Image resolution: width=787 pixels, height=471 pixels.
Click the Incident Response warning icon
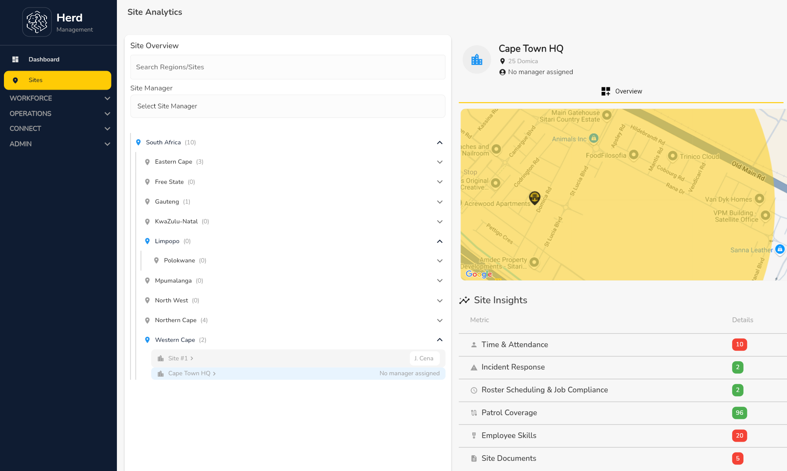click(474, 367)
